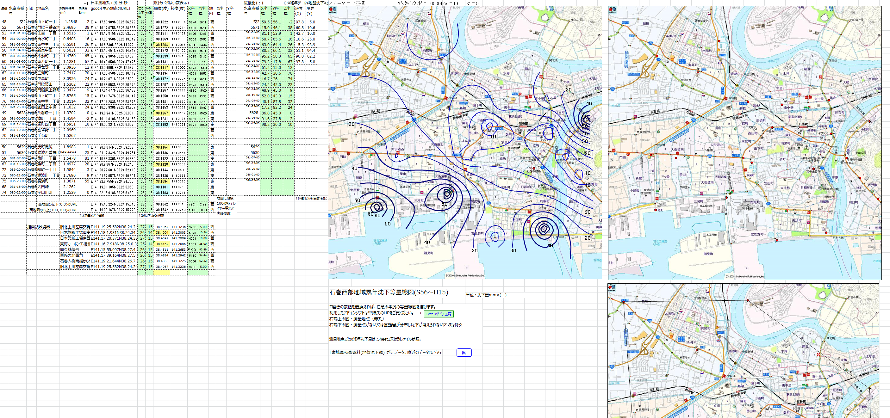This screenshot has width=890, height=418.
Task: Select the place name cell 千石町
Action: pyautogui.click(x=48, y=136)
